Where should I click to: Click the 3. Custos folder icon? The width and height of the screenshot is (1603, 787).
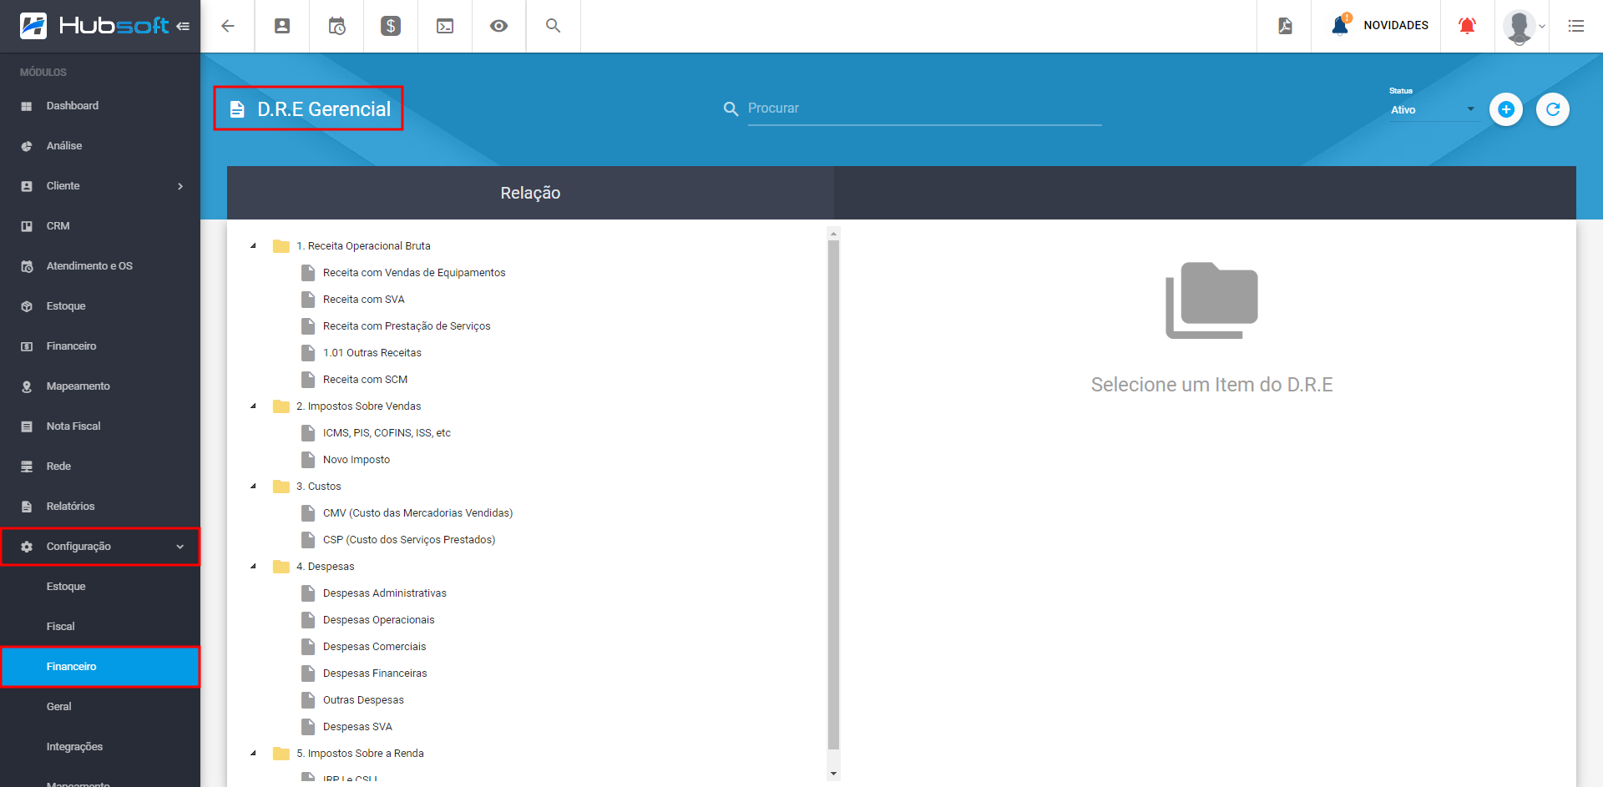pos(281,487)
